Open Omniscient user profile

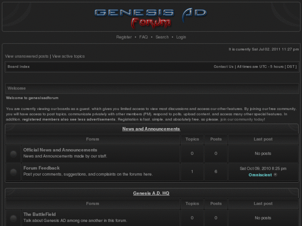point(260,175)
